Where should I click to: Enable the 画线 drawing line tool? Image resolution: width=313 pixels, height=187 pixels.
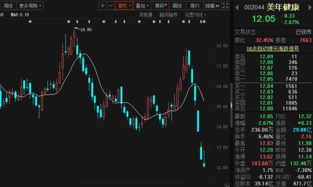(x=177, y=5)
